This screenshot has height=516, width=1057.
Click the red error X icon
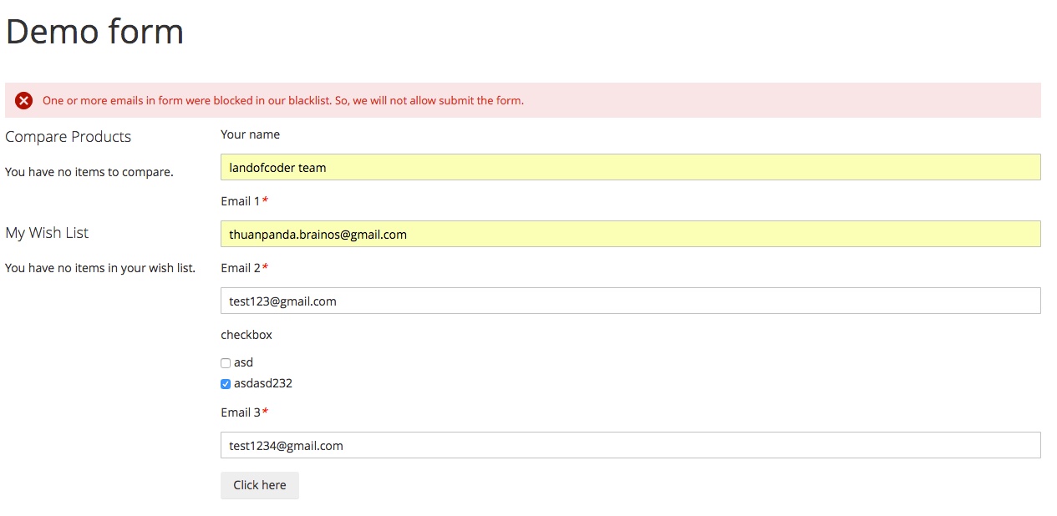23,101
